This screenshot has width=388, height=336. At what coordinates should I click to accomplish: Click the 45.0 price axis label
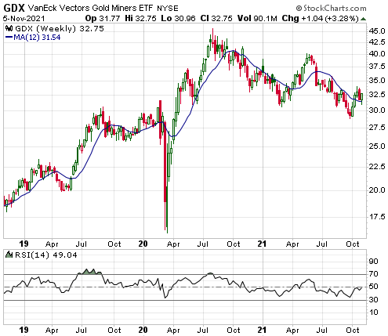point(377,31)
